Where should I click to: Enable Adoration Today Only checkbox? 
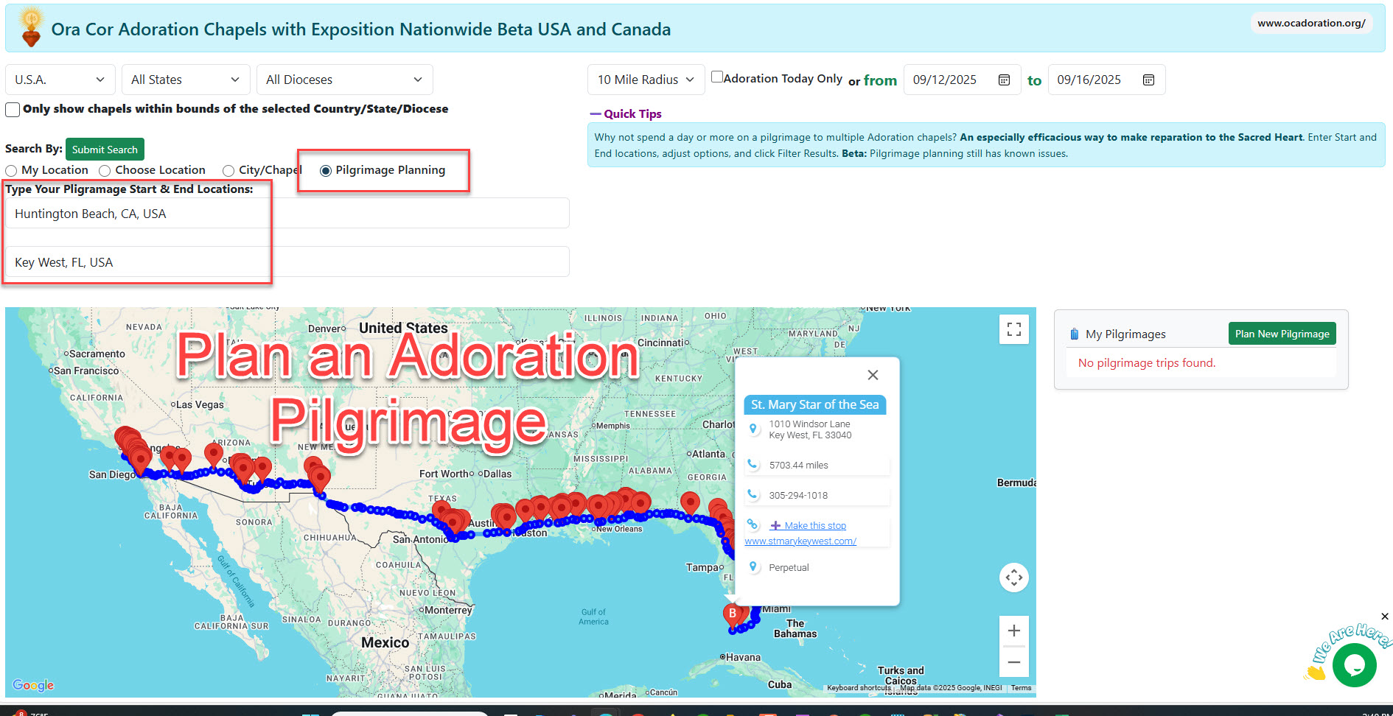point(716,77)
